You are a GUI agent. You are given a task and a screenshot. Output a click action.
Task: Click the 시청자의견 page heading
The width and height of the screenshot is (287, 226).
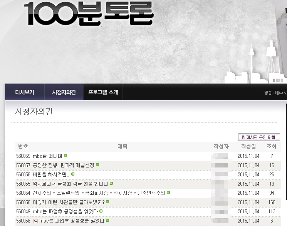[x=34, y=111]
